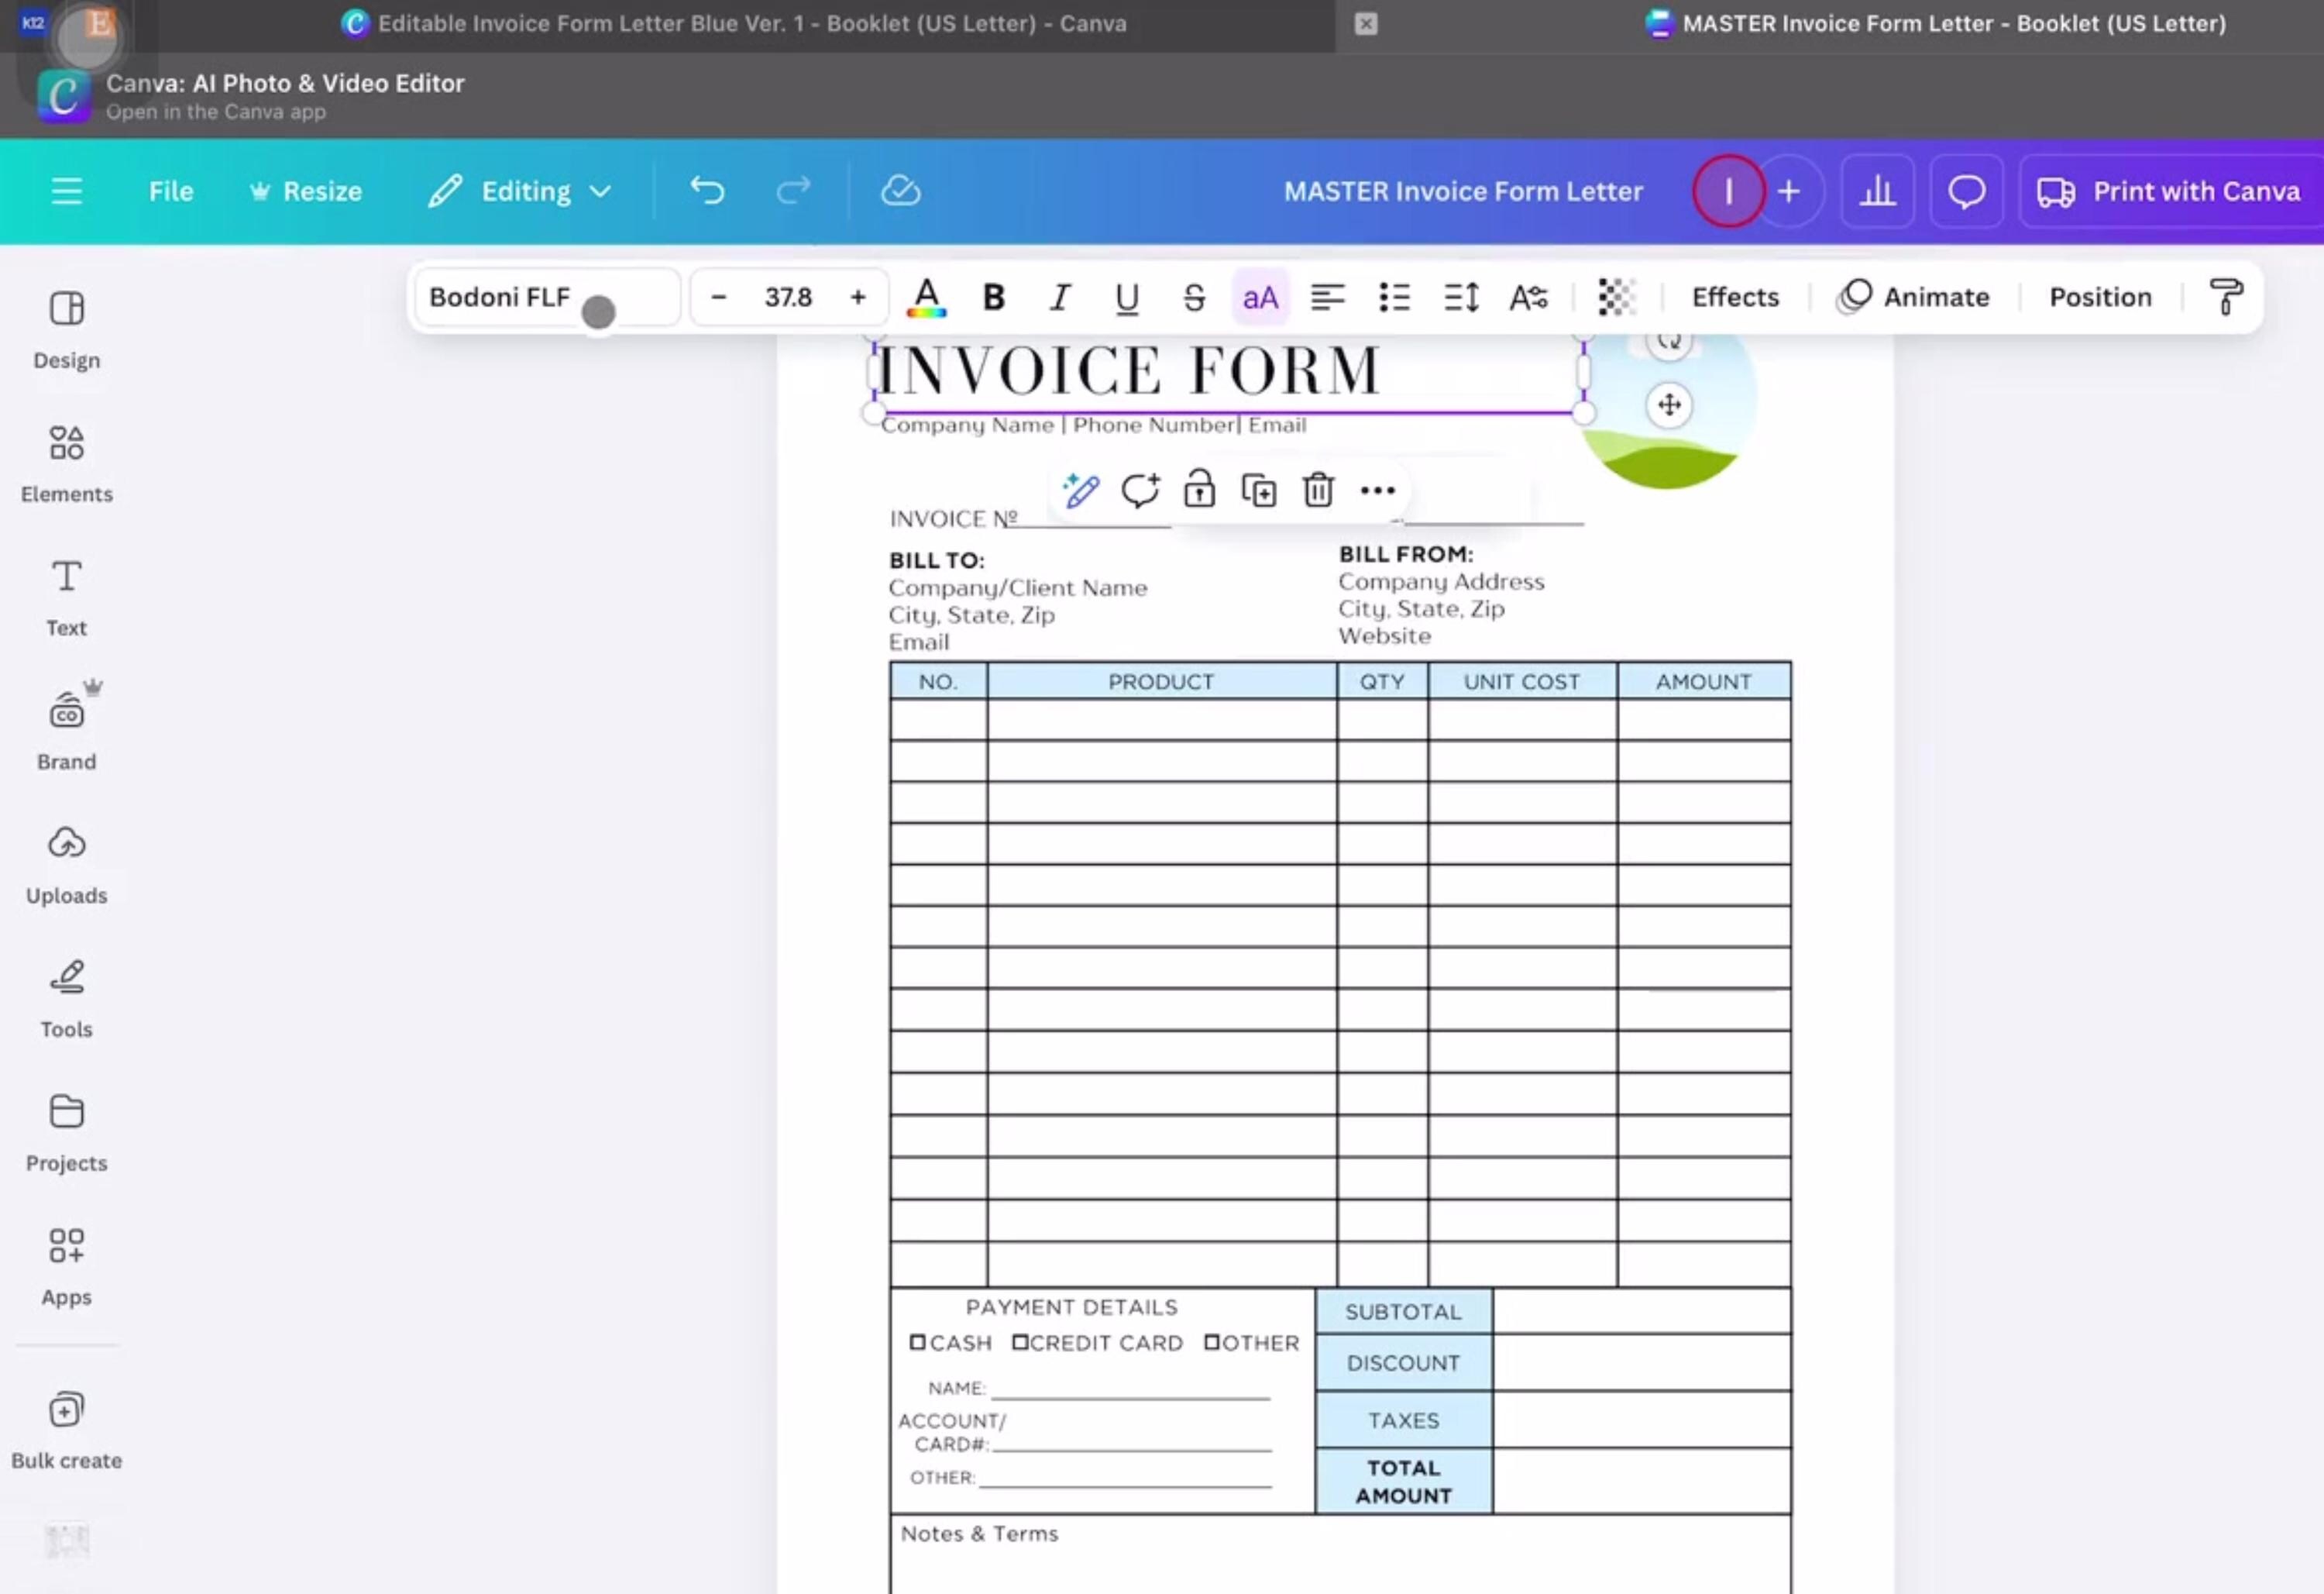The image size is (2324, 1594).
Task: Open the Effects panel
Action: [x=1735, y=298]
